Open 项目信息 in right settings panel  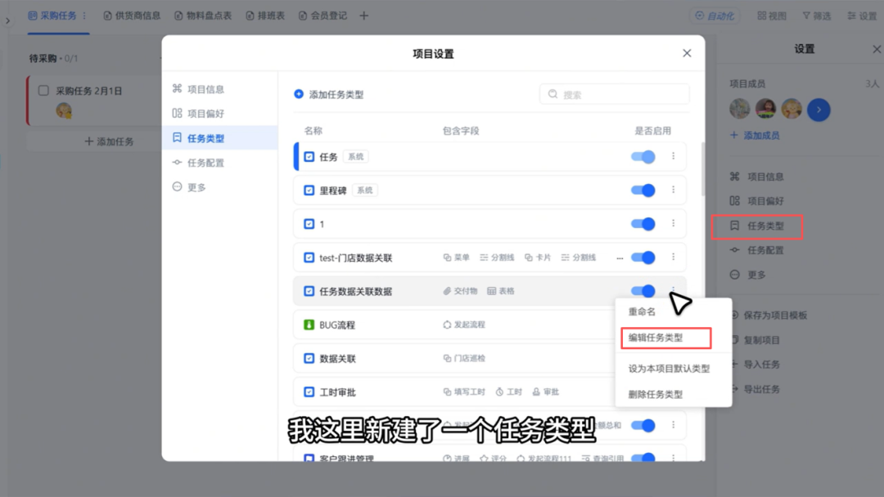pos(757,177)
